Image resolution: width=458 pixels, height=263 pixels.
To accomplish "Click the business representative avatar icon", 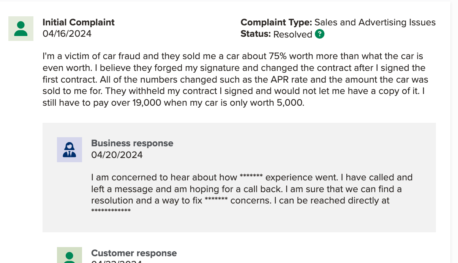I will point(69,150).
